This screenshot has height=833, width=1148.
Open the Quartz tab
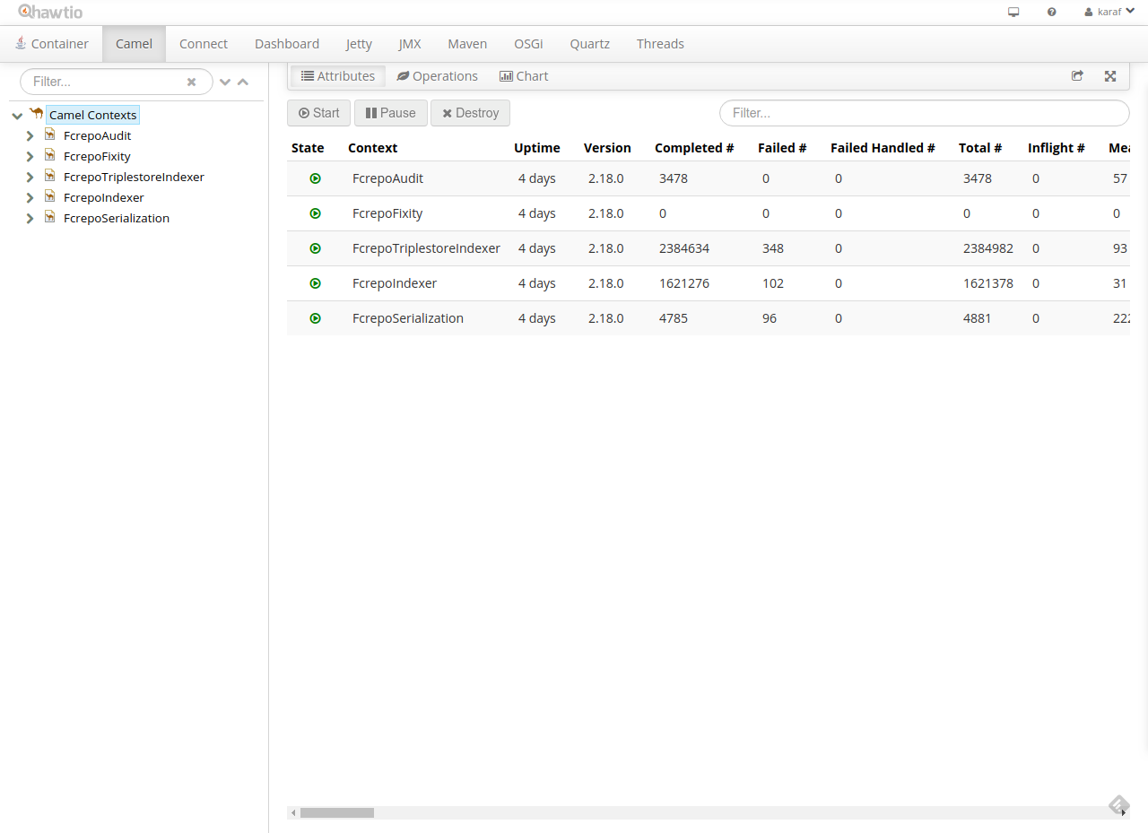coord(590,44)
